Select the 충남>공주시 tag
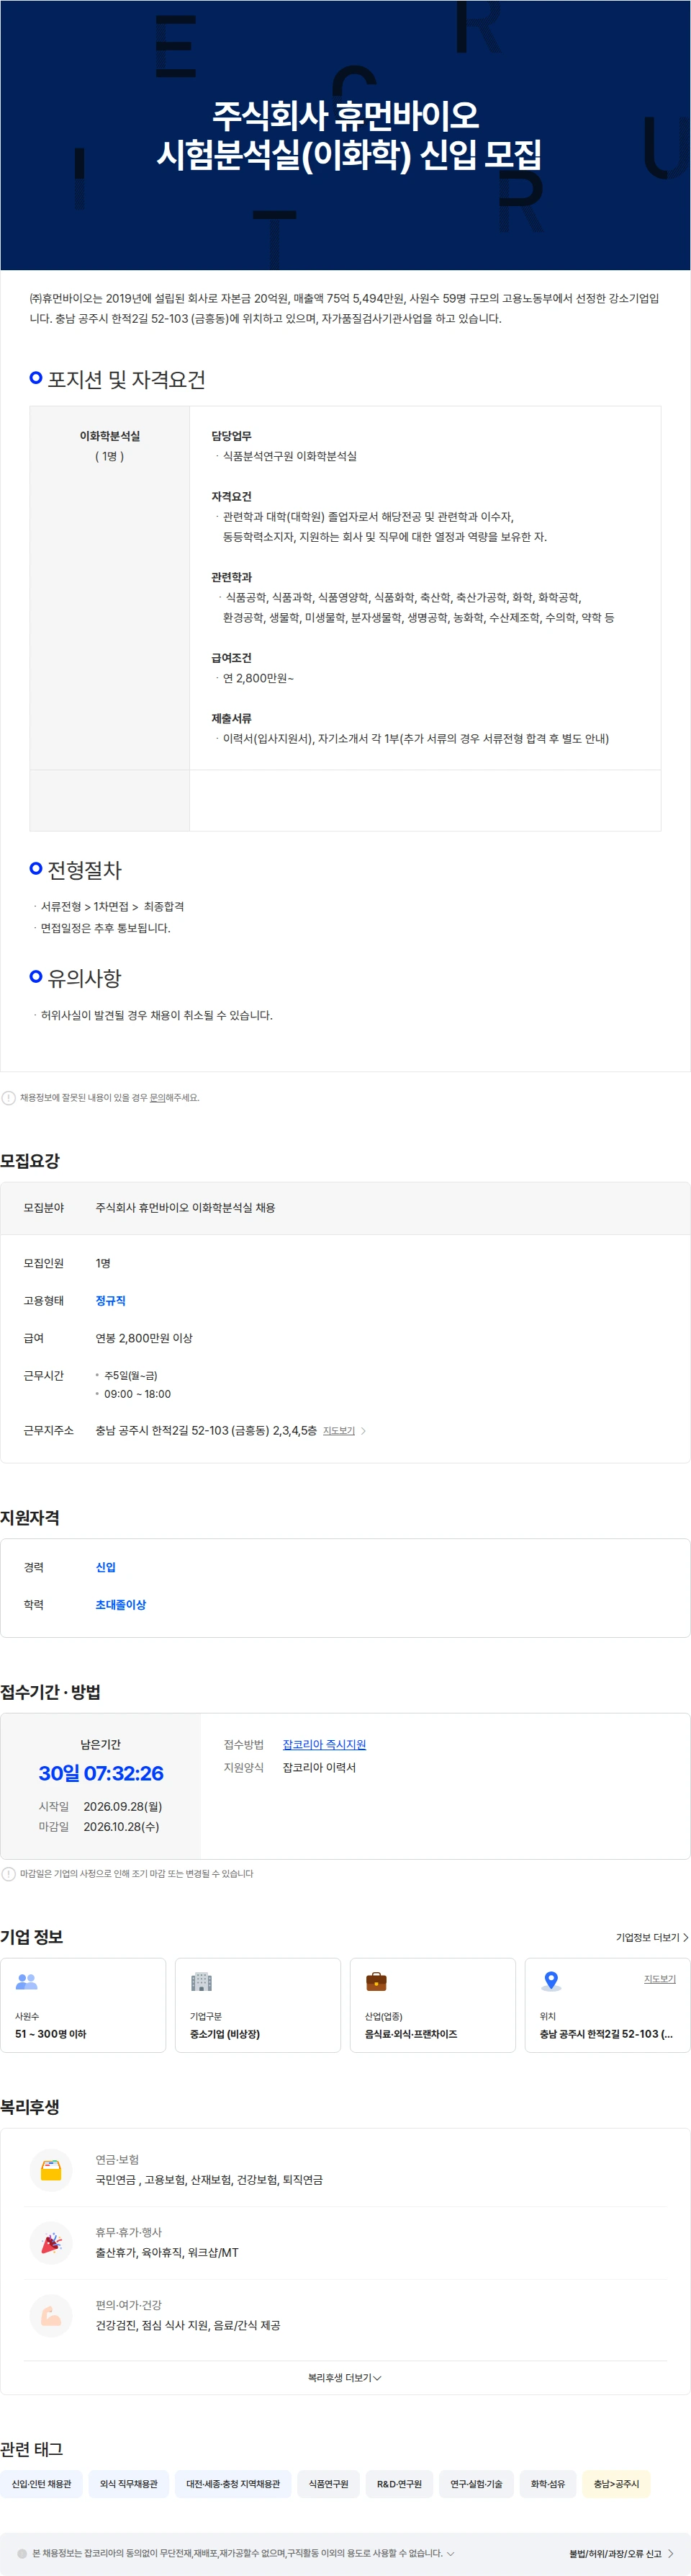Image resolution: width=691 pixels, height=2576 pixels. click(616, 2484)
